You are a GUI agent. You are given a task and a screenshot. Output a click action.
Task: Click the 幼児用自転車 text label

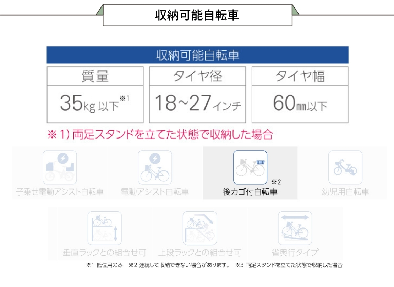(x=345, y=192)
